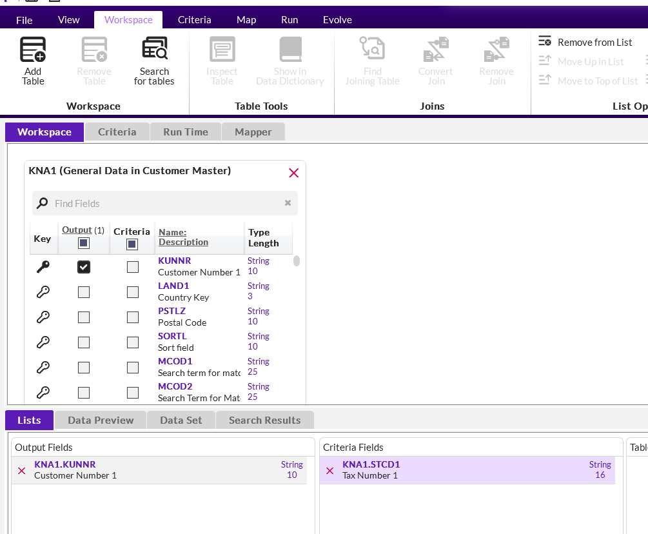Click the Add Table icon

[x=33, y=50]
